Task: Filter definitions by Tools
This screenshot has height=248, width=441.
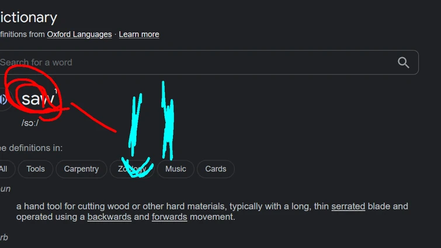Action: coord(36,169)
